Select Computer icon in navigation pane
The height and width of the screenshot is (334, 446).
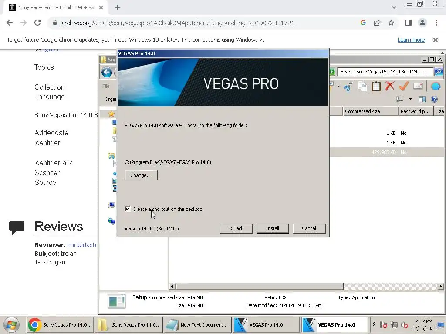point(111,205)
